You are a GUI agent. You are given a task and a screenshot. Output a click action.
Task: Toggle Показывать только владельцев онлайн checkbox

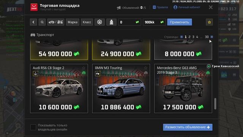[x=33, y=127]
